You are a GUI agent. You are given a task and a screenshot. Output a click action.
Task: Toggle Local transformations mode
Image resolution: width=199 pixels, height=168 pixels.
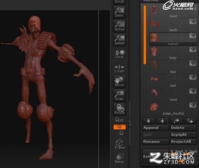pos(119,54)
